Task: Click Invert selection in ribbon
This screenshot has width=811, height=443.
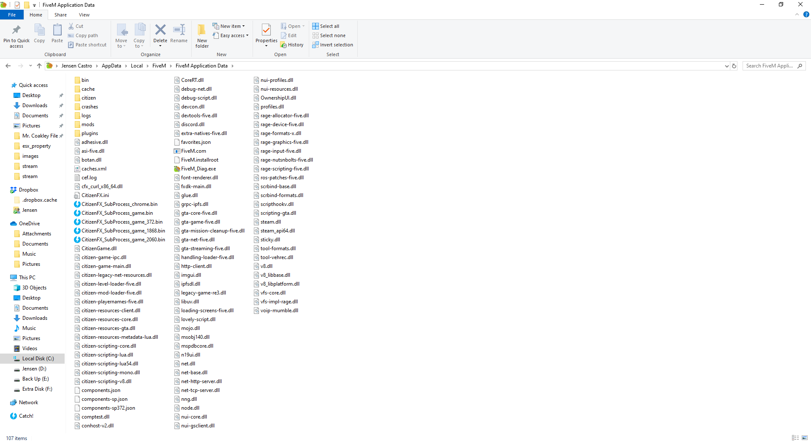Action: coord(332,45)
